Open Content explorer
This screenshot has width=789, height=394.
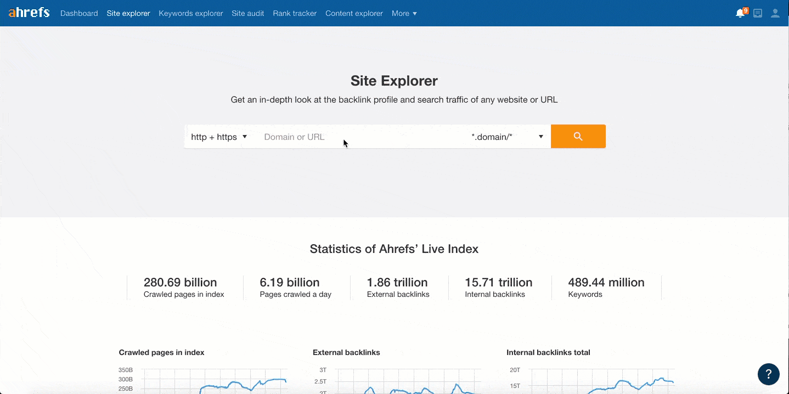(x=354, y=13)
